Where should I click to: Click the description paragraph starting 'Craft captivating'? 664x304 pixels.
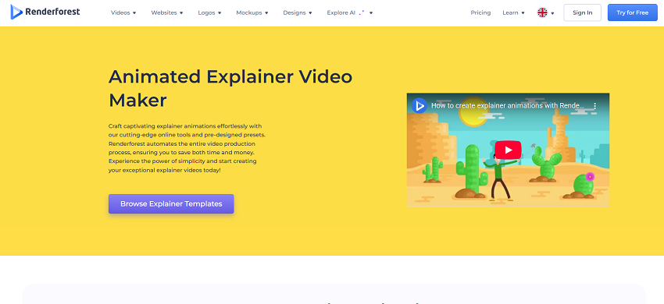click(187, 148)
